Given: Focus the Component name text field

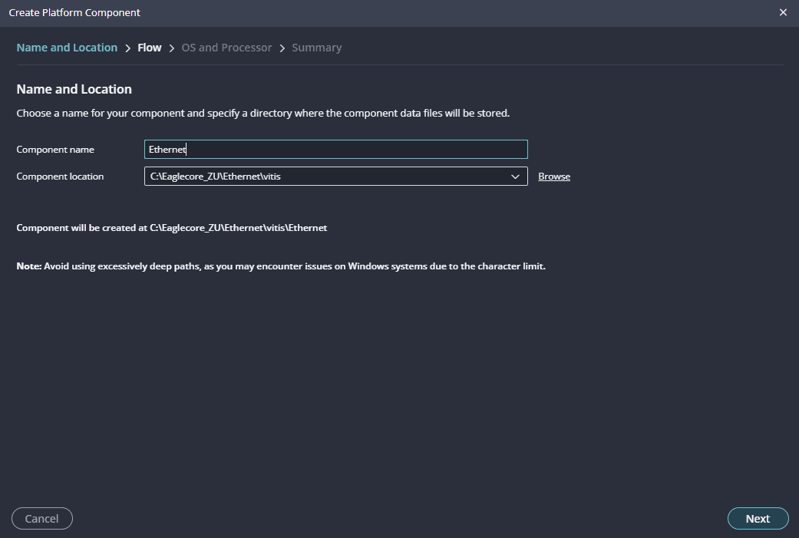Looking at the screenshot, I should pyautogui.click(x=335, y=150).
